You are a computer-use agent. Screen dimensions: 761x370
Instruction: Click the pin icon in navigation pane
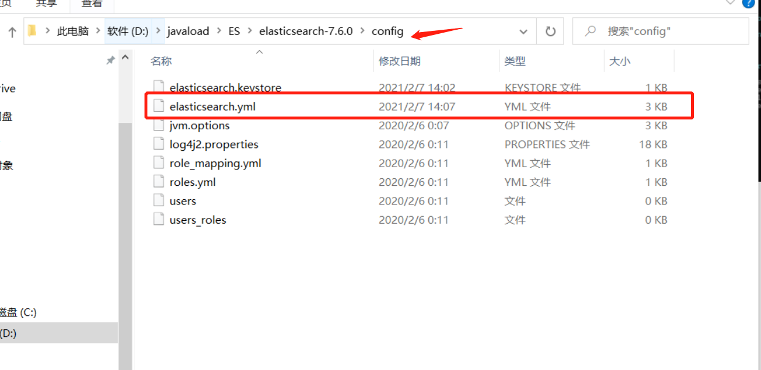pyautogui.click(x=110, y=60)
